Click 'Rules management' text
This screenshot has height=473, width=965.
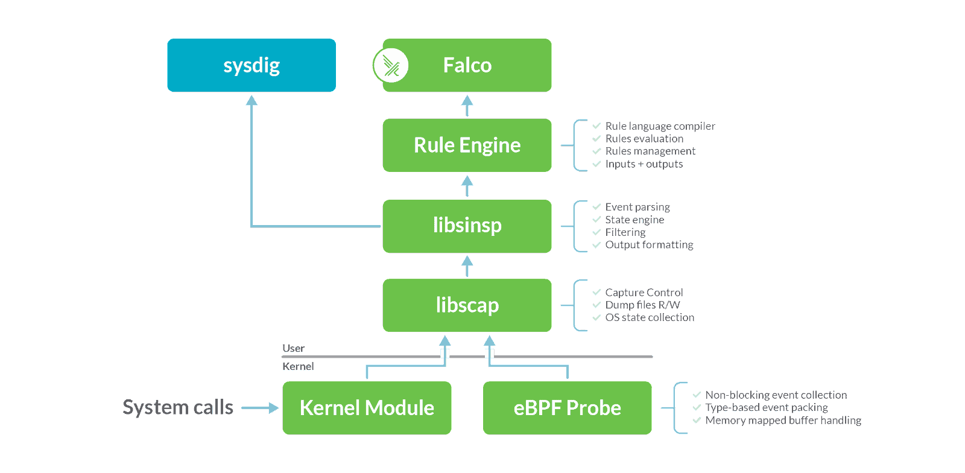pos(651,151)
